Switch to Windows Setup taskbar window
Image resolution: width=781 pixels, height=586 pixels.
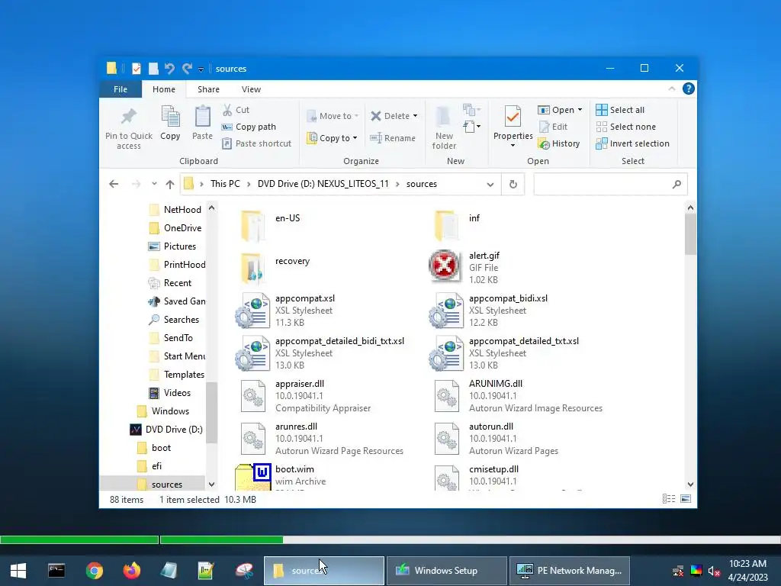[446, 571]
